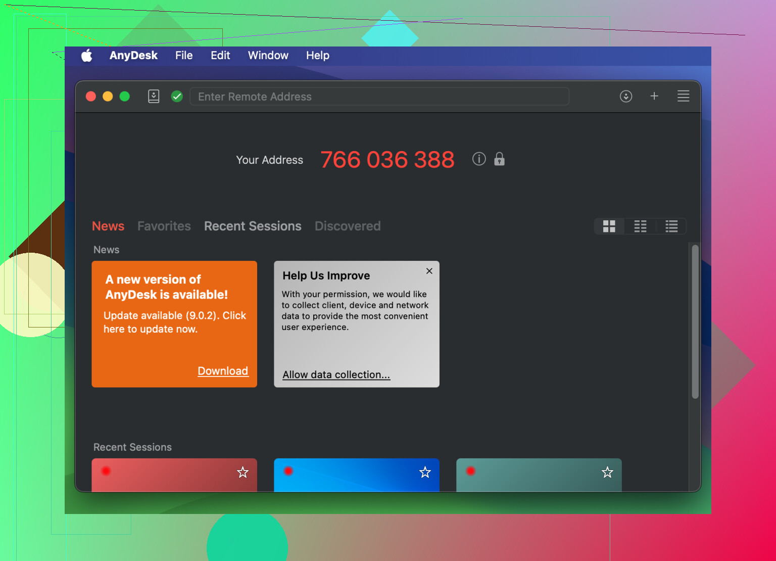Screen dimensions: 776x561
Task: Click the green connection status checkmark
Action: tap(177, 96)
